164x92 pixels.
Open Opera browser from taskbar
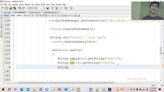point(91,89)
